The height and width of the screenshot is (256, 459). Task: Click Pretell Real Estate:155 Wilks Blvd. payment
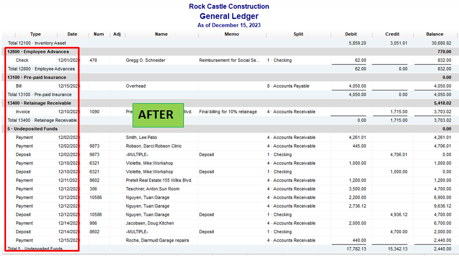pyautogui.click(x=159, y=180)
